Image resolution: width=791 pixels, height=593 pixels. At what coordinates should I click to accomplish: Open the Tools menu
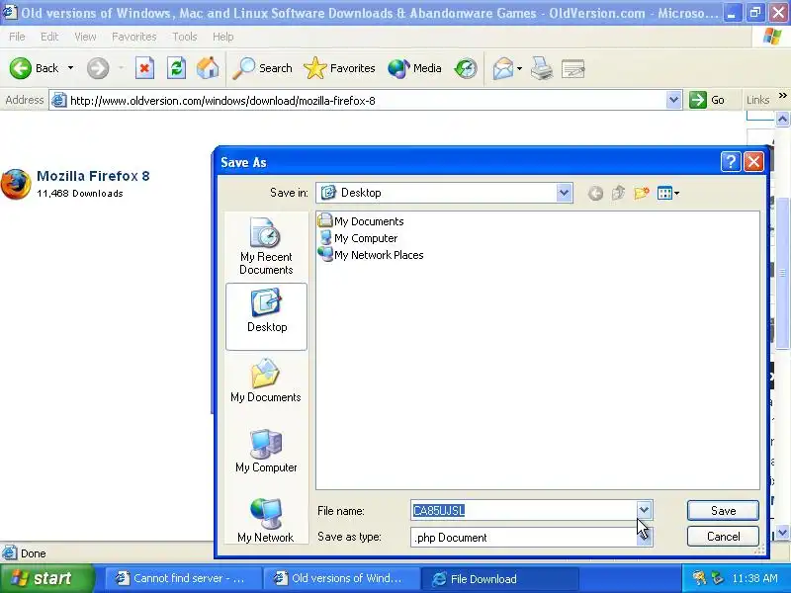point(185,37)
